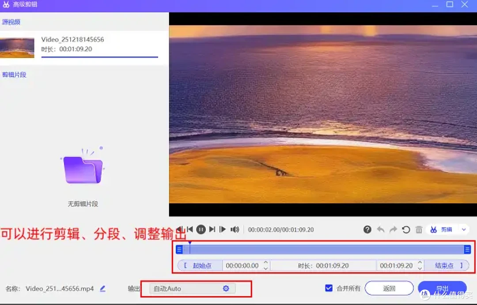Jump to the clip start using the skip-back icon
Screen dimensions: 477x305
click(190, 229)
